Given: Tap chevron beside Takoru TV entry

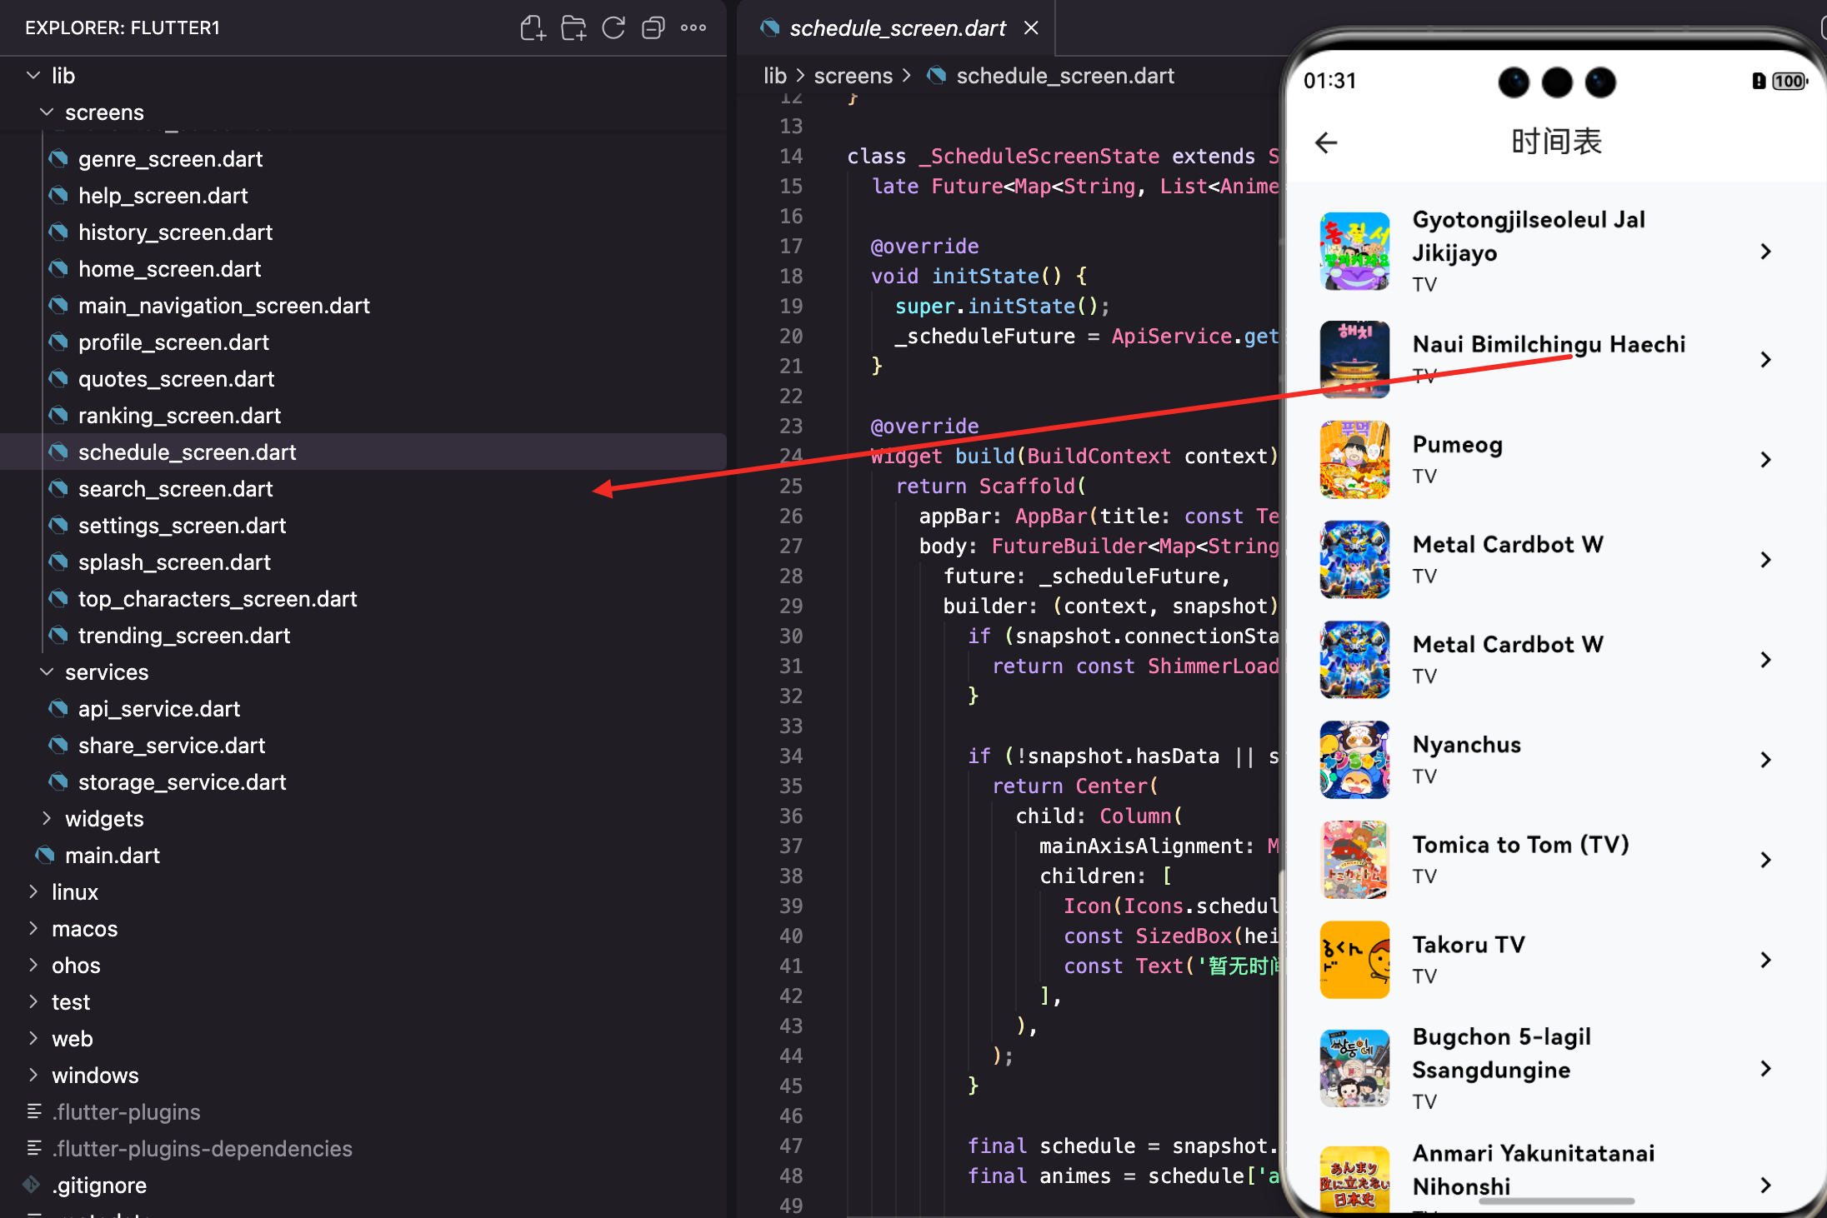Looking at the screenshot, I should (x=1764, y=960).
